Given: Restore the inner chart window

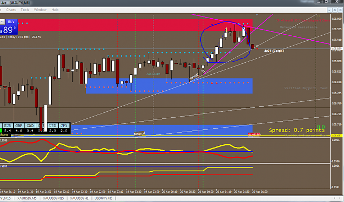Looking at the screenshot, I should [335, 10].
